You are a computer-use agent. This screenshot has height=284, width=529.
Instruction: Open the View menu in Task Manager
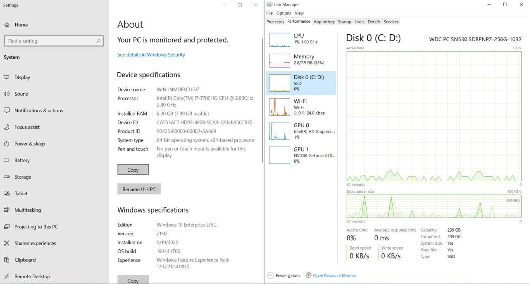299,13
